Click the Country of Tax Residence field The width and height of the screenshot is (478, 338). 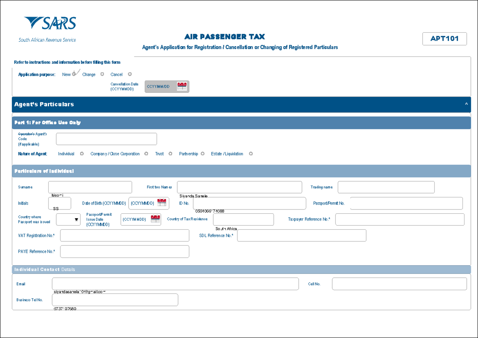tap(243, 219)
